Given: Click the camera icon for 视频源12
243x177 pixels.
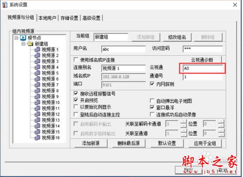Looking at the screenshot, I should (x=37, y=114).
